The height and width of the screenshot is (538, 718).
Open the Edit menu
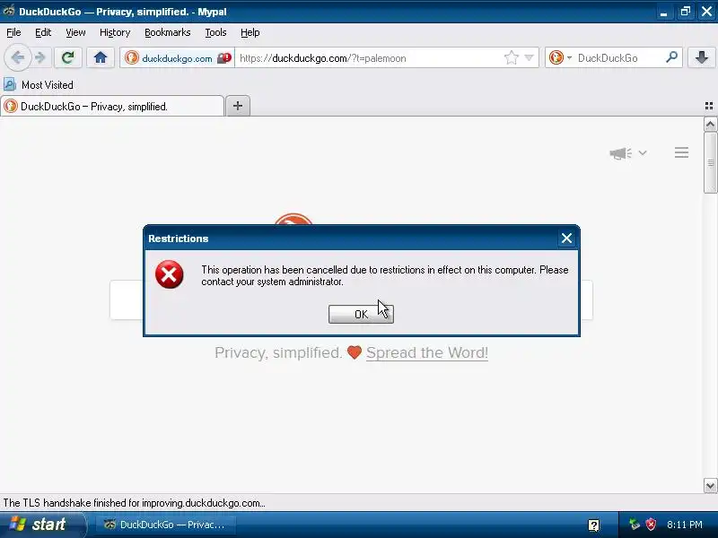43,32
